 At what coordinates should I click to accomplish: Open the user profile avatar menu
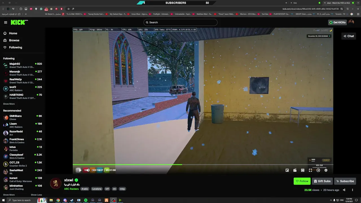click(x=351, y=22)
